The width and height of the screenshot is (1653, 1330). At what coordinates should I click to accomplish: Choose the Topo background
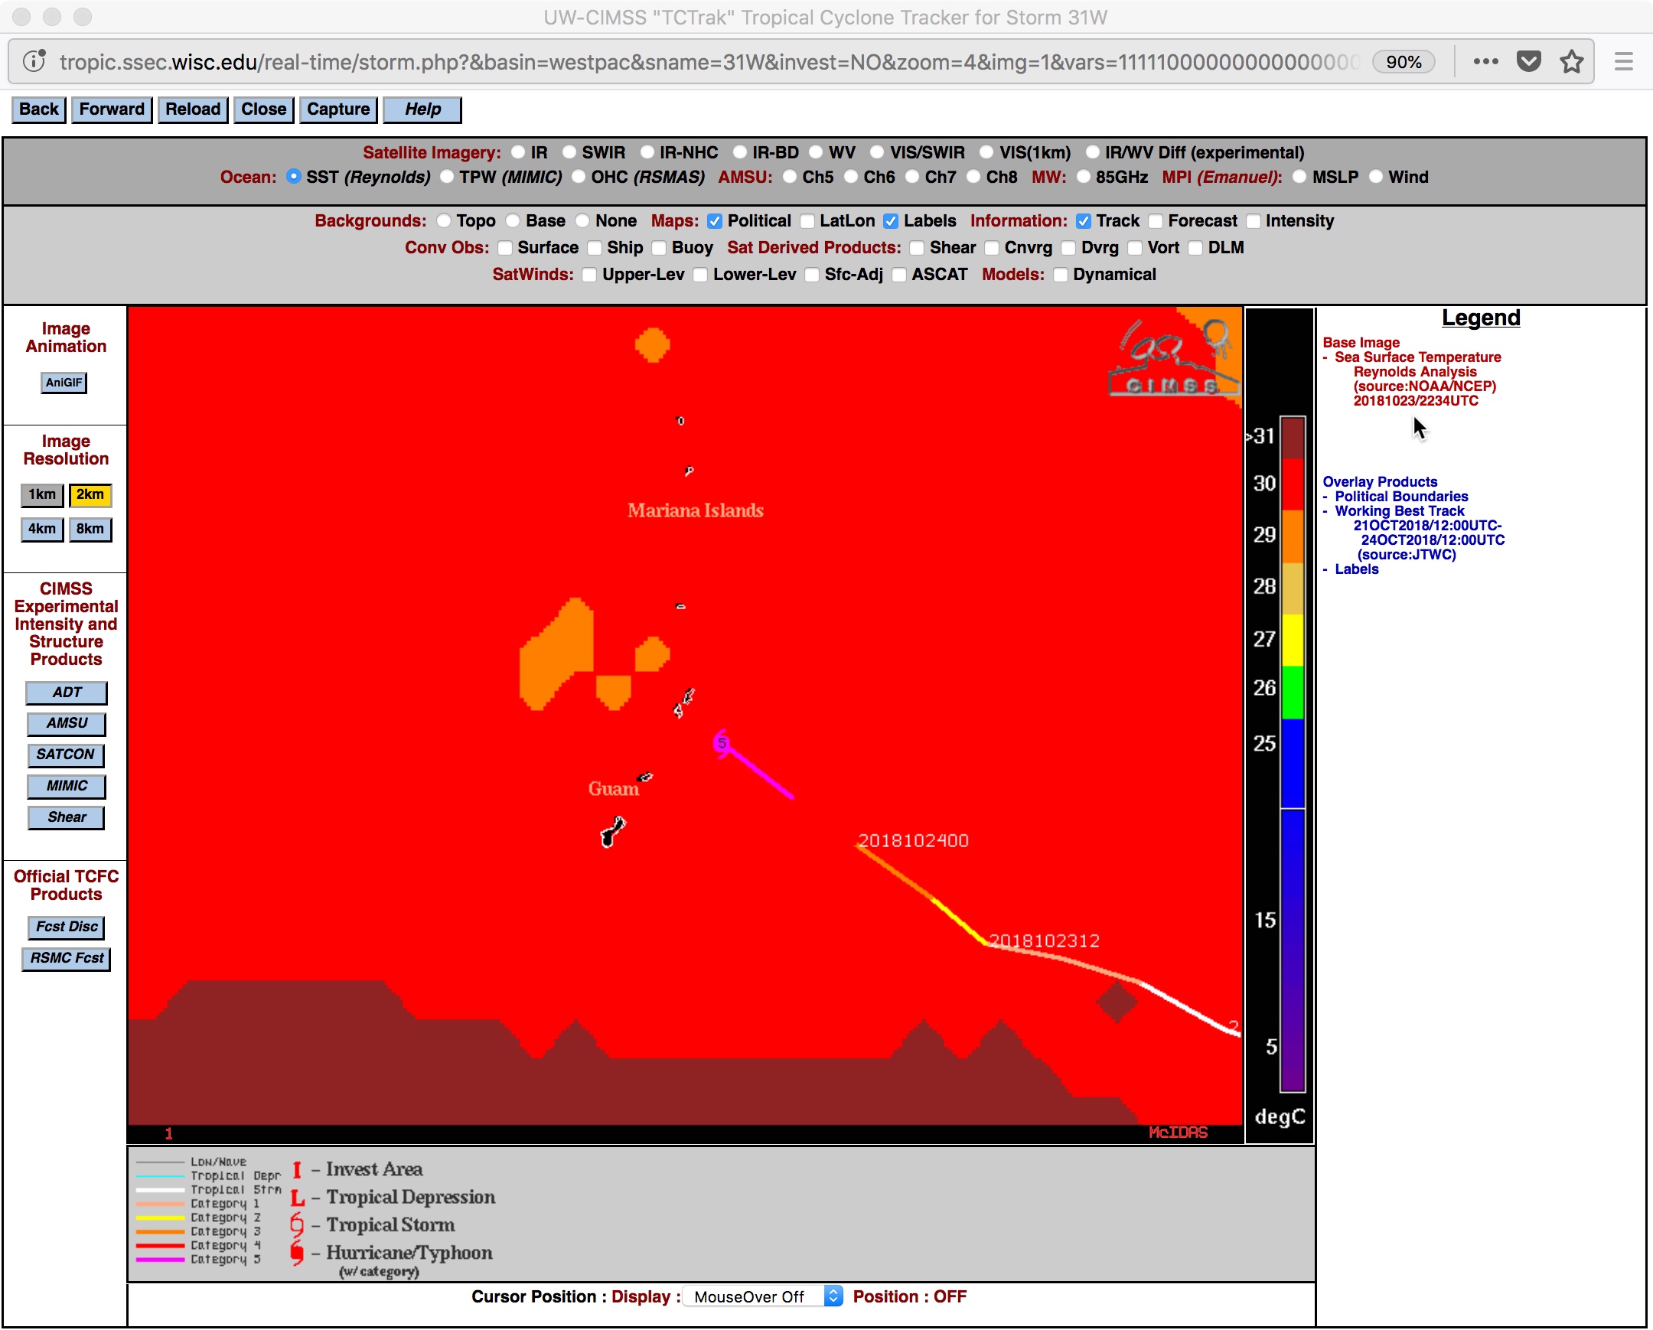coord(444,220)
